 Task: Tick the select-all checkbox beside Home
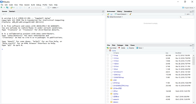(107, 51)
